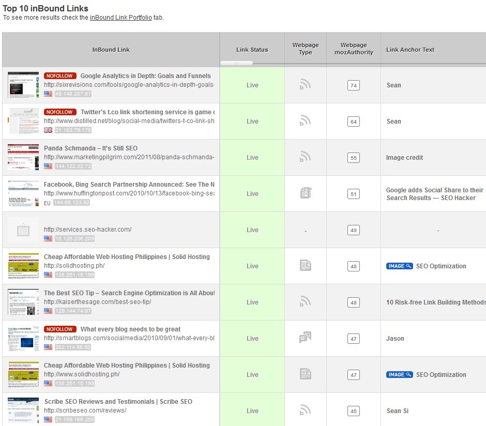This screenshot has height=426, width=486.
Task: Click the forum chat icon in smartblogs row
Action: click(305, 338)
